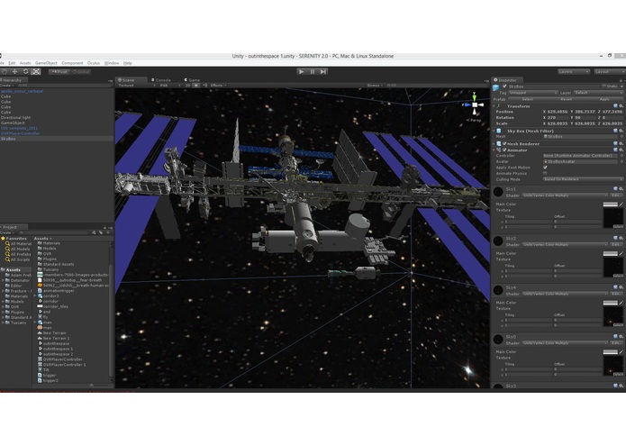
Task: Open the Transform component gear settings
Action: click(x=621, y=106)
